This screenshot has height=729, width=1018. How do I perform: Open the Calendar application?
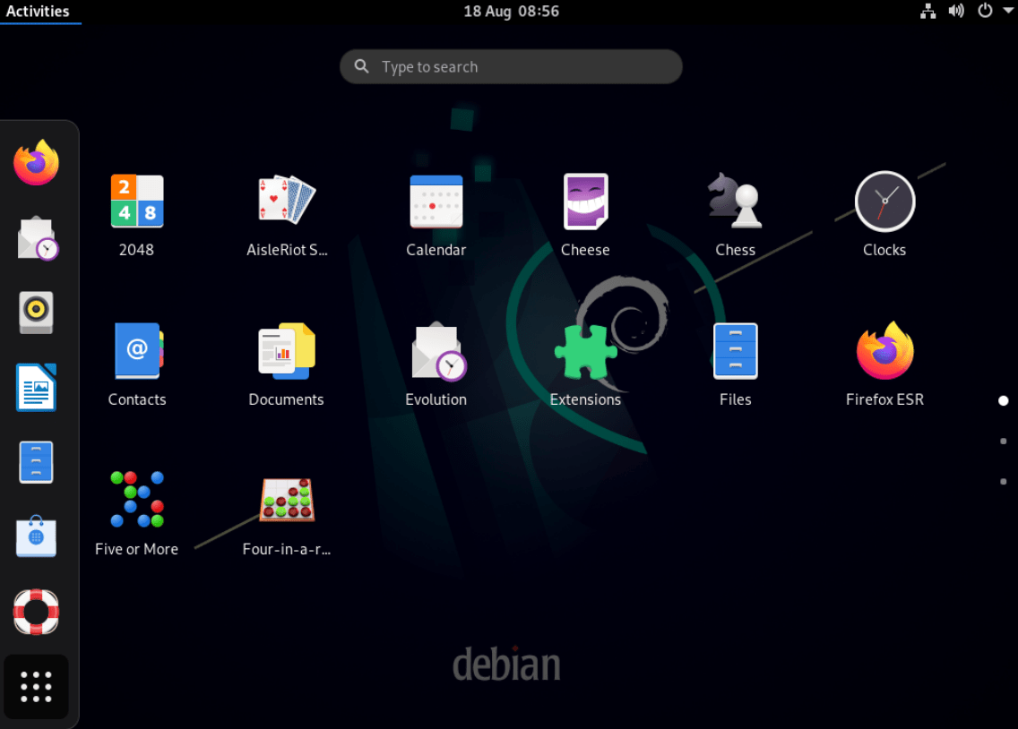pyautogui.click(x=436, y=201)
